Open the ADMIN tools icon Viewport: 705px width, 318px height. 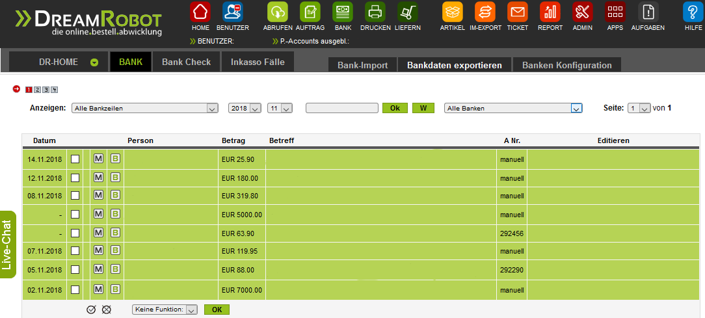point(583,12)
